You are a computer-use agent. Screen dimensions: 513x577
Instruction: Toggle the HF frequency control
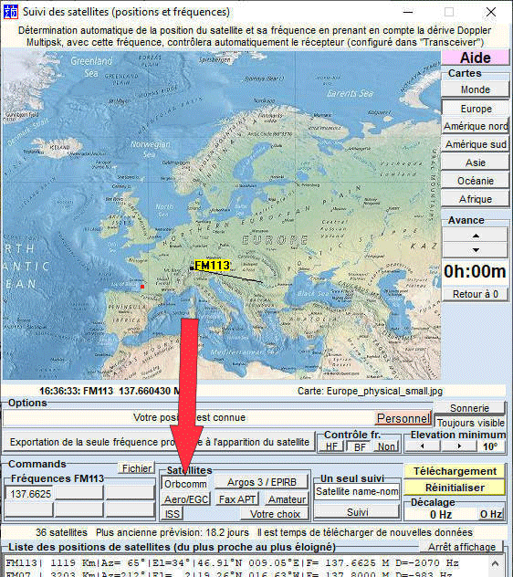click(x=331, y=446)
